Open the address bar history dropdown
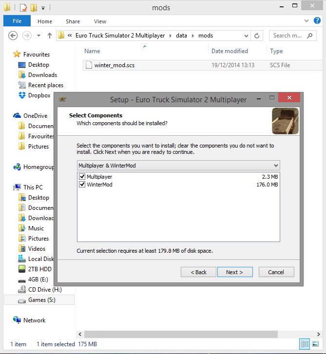The height and width of the screenshot is (354, 326). 246,36
